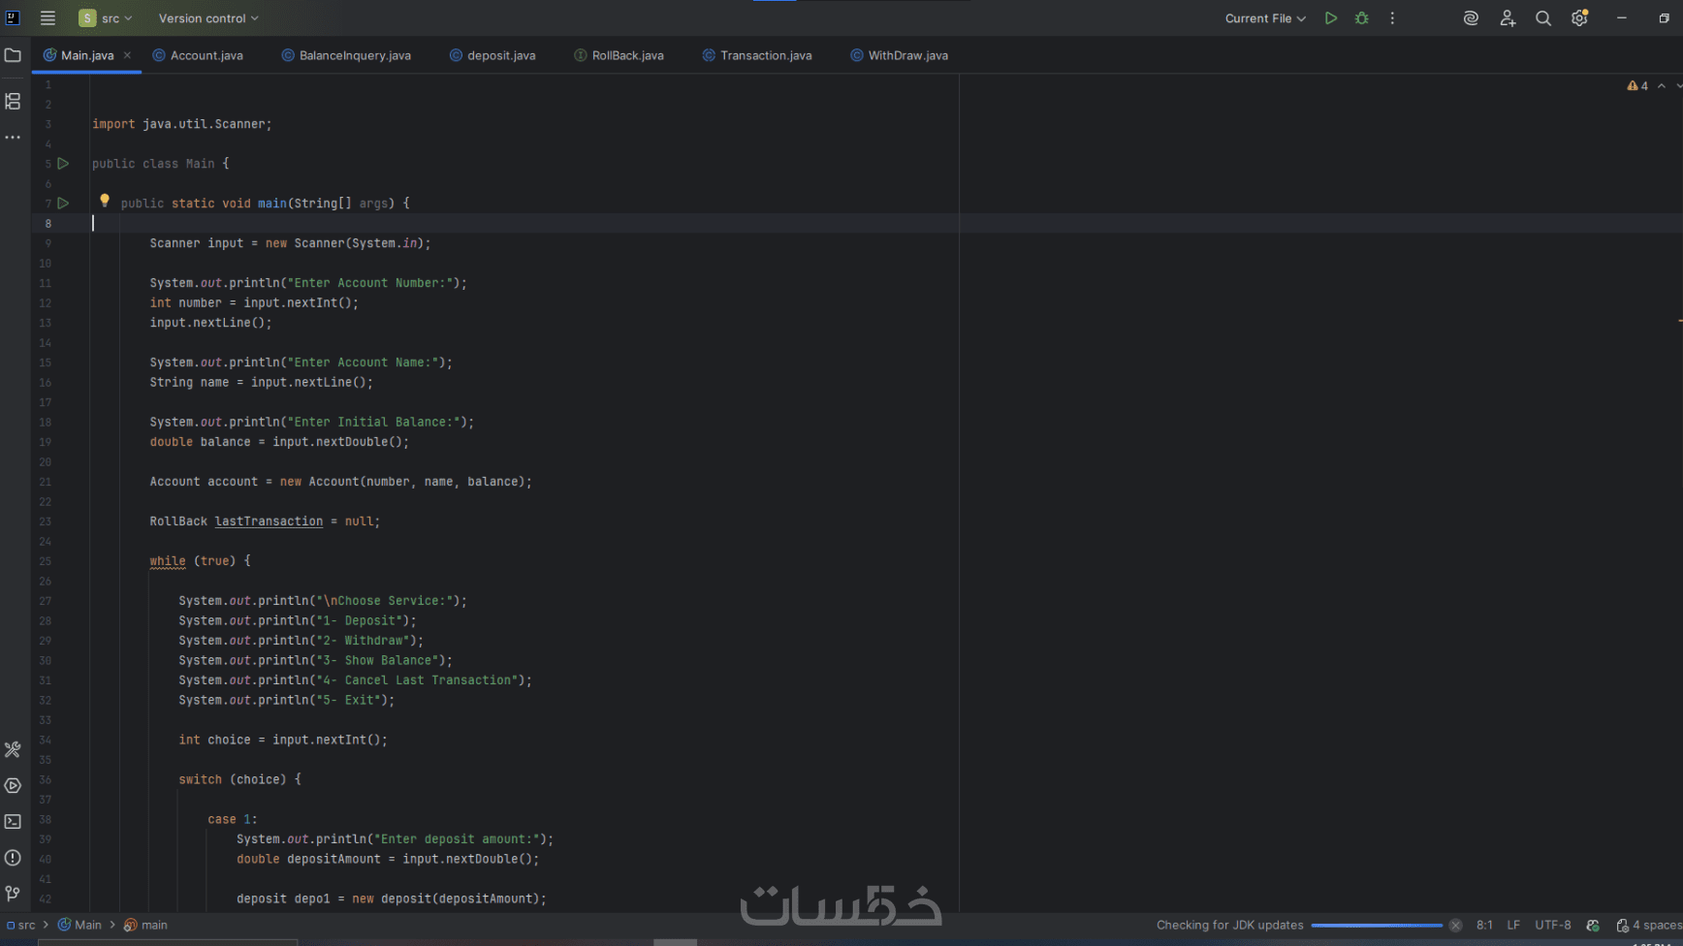Switch to the Account.java tab
Image resolution: width=1683 pixels, height=946 pixels.
[198, 55]
